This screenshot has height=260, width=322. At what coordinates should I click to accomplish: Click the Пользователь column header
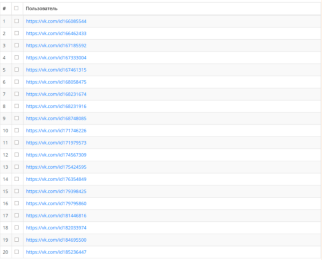[x=172, y=9]
